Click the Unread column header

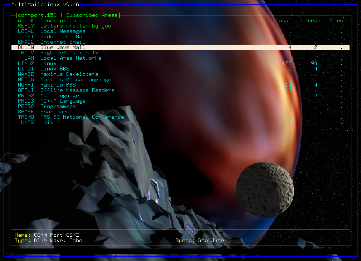point(311,20)
